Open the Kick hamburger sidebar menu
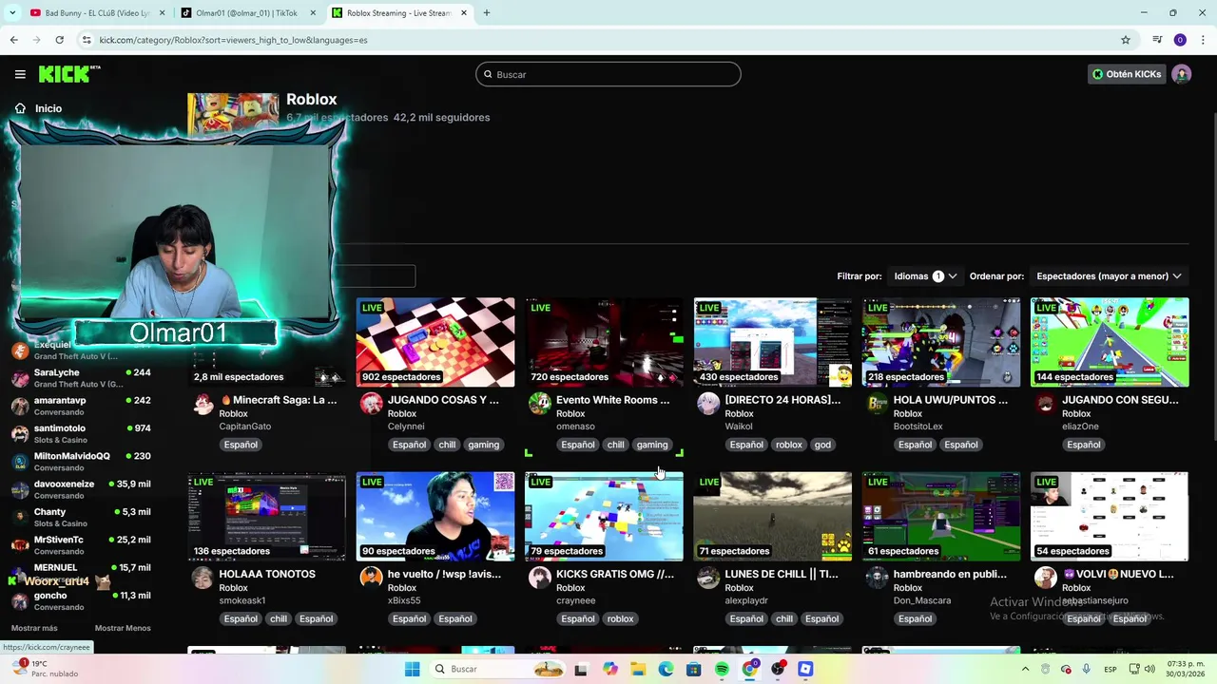This screenshot has width=1217, height=684. [x=20, y=74]
